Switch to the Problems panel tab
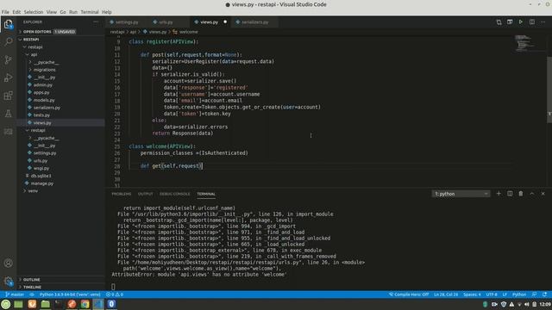 [x=121, y=194]
